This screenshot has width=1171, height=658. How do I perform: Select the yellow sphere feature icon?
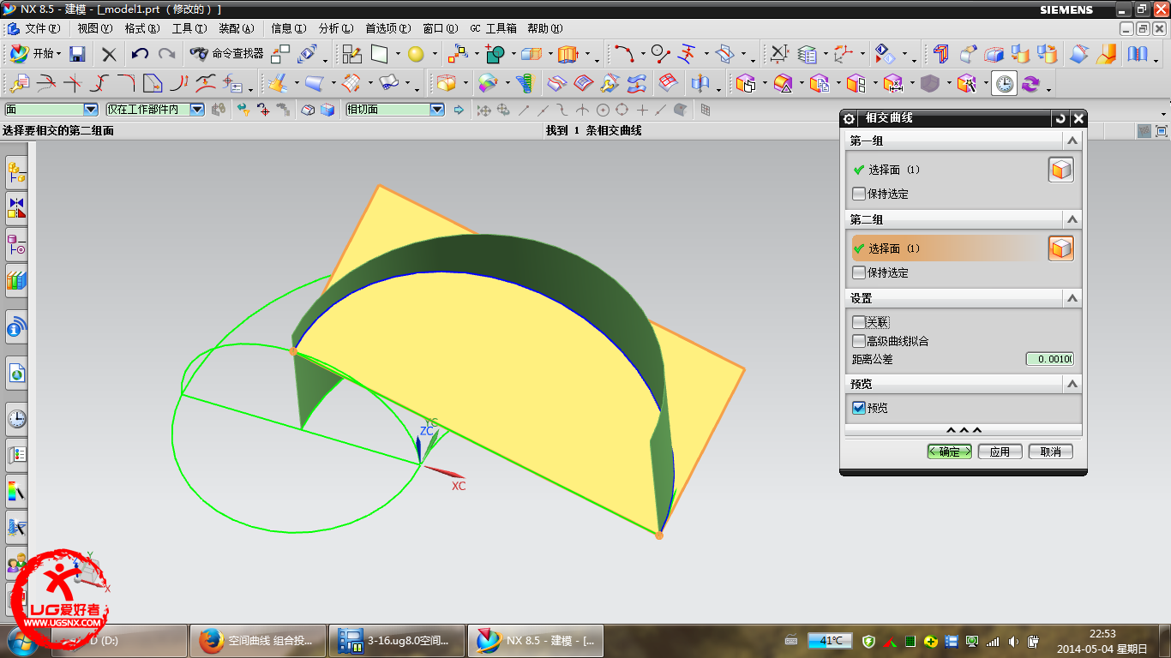(416, 54)
